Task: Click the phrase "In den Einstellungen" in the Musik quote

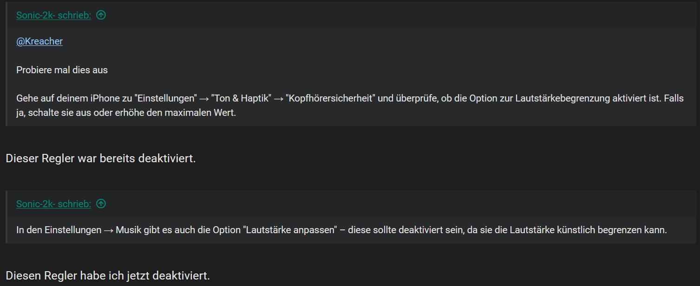Action: point(59,230)
